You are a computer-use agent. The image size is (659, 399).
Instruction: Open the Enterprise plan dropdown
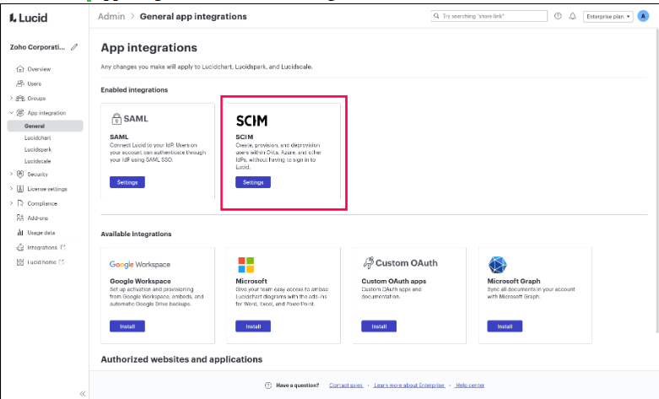coord(608,16)
